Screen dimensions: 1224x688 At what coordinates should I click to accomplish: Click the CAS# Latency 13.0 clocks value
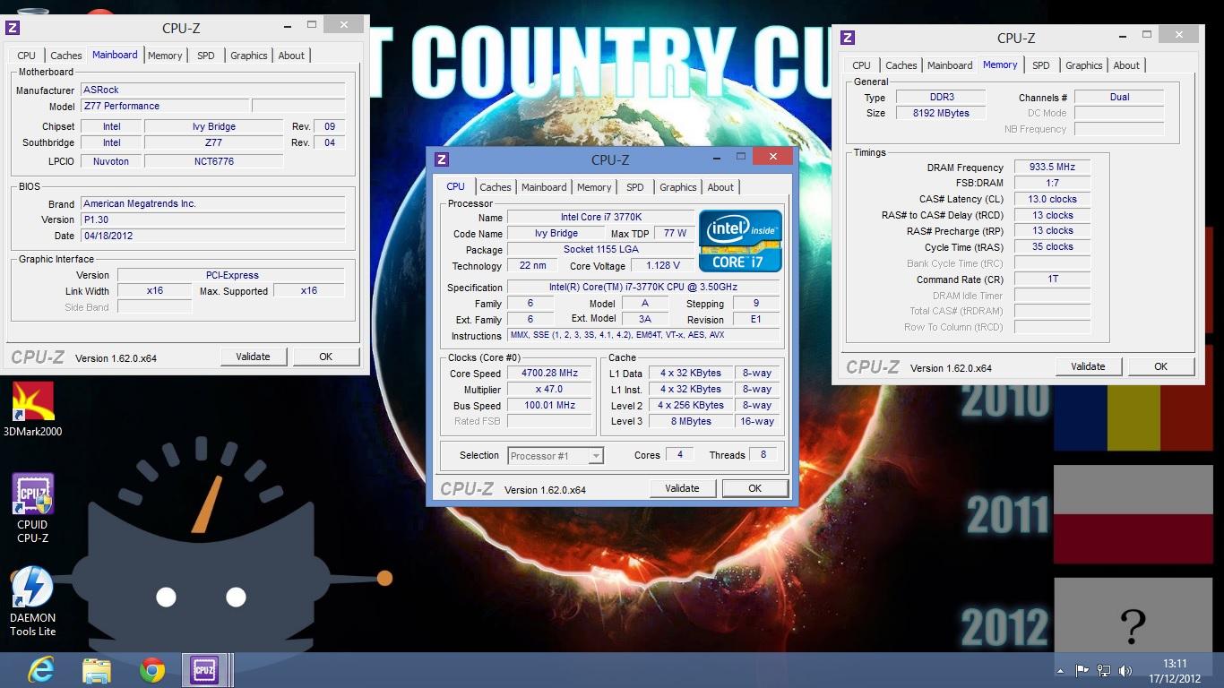tap(1052, 199)
